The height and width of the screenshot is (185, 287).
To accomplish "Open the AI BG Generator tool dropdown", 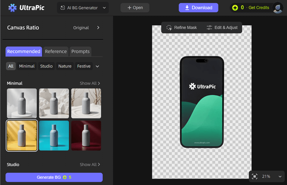I will (83, 8).
